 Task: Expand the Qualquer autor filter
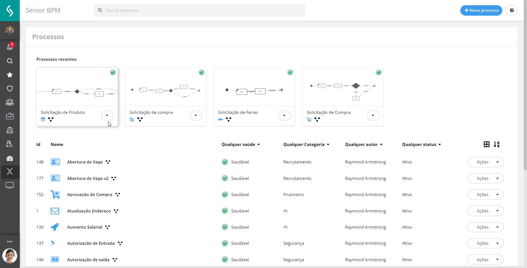tap(363, 145)
